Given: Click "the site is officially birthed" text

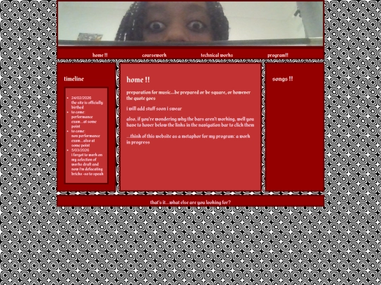Looking at the screenshot, I should pos(87,105).
